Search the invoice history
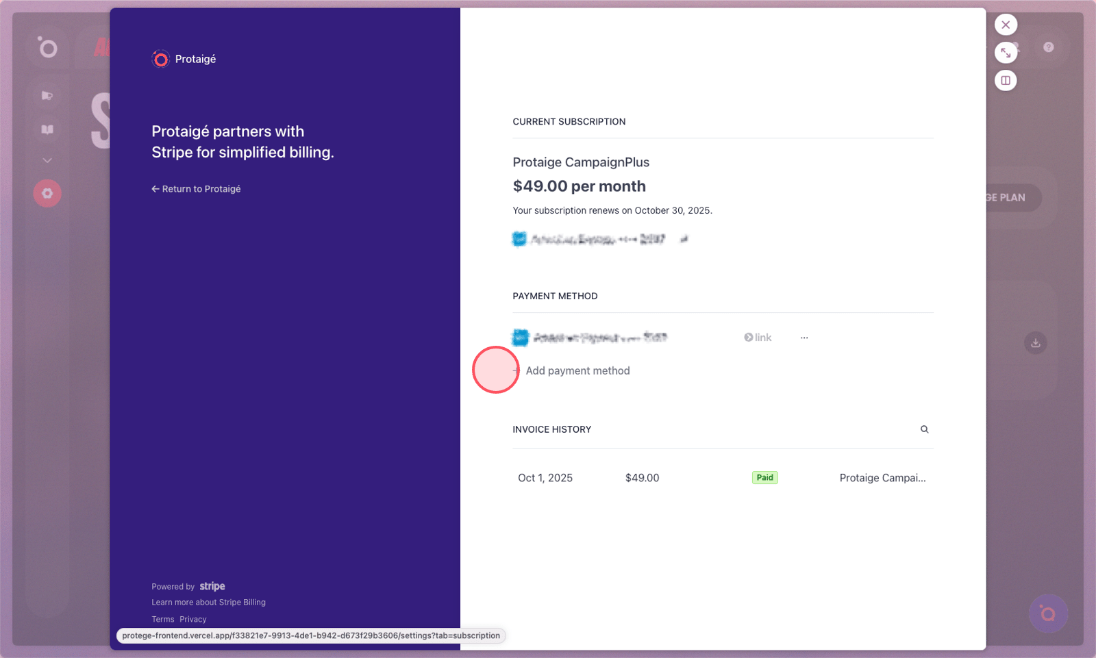 [x=925, y=429]
